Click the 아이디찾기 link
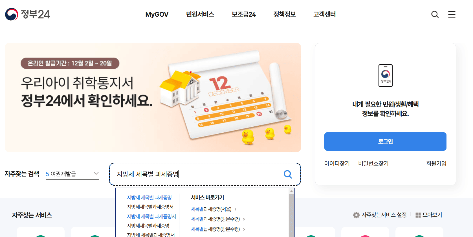 (x=337, y=163)
